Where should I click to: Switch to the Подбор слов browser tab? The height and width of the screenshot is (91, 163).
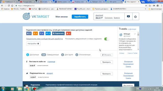pyautogui.click(x=79, y=2)
